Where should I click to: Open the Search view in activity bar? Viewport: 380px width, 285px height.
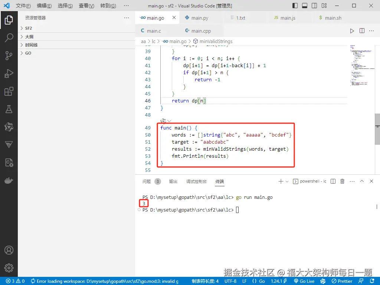pyautogui.click(x=9, y=38)
